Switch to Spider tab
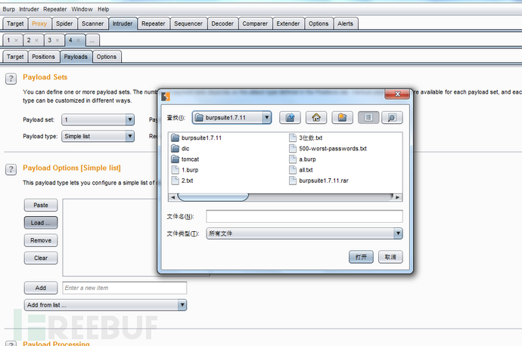This screenshot has height=346, width=522. point(64,23)
